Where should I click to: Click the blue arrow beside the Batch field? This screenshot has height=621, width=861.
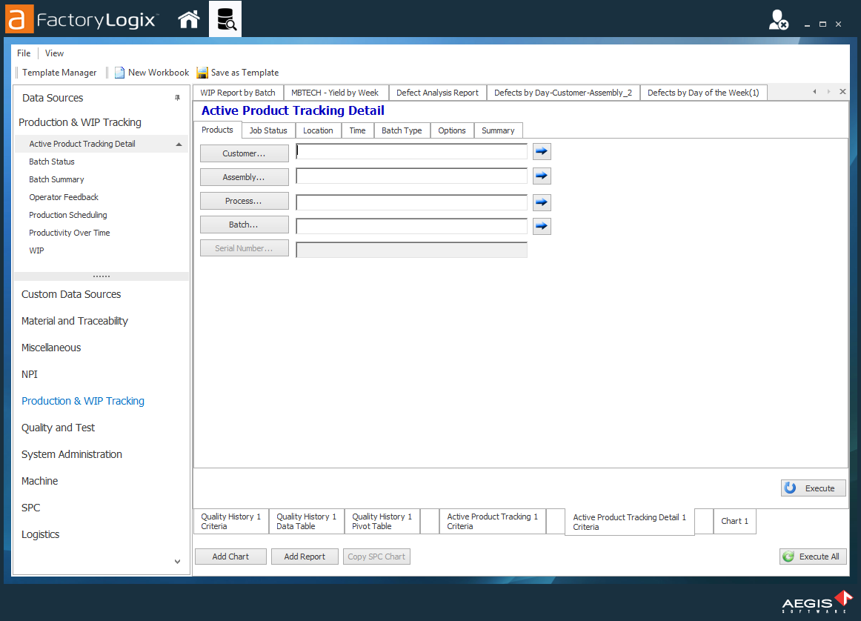point(542,226)
